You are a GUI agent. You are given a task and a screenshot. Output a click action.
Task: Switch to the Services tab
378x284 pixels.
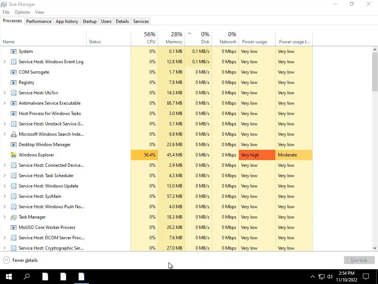click(x=141, y=21)
